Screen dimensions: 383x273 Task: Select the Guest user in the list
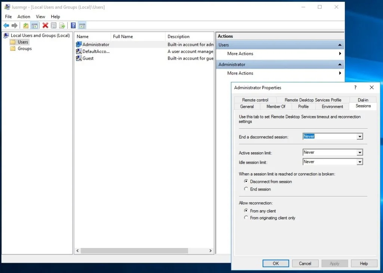[88, 58]
